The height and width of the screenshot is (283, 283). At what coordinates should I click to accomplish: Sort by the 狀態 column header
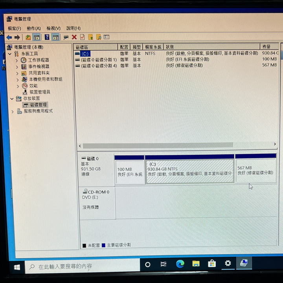211,47
